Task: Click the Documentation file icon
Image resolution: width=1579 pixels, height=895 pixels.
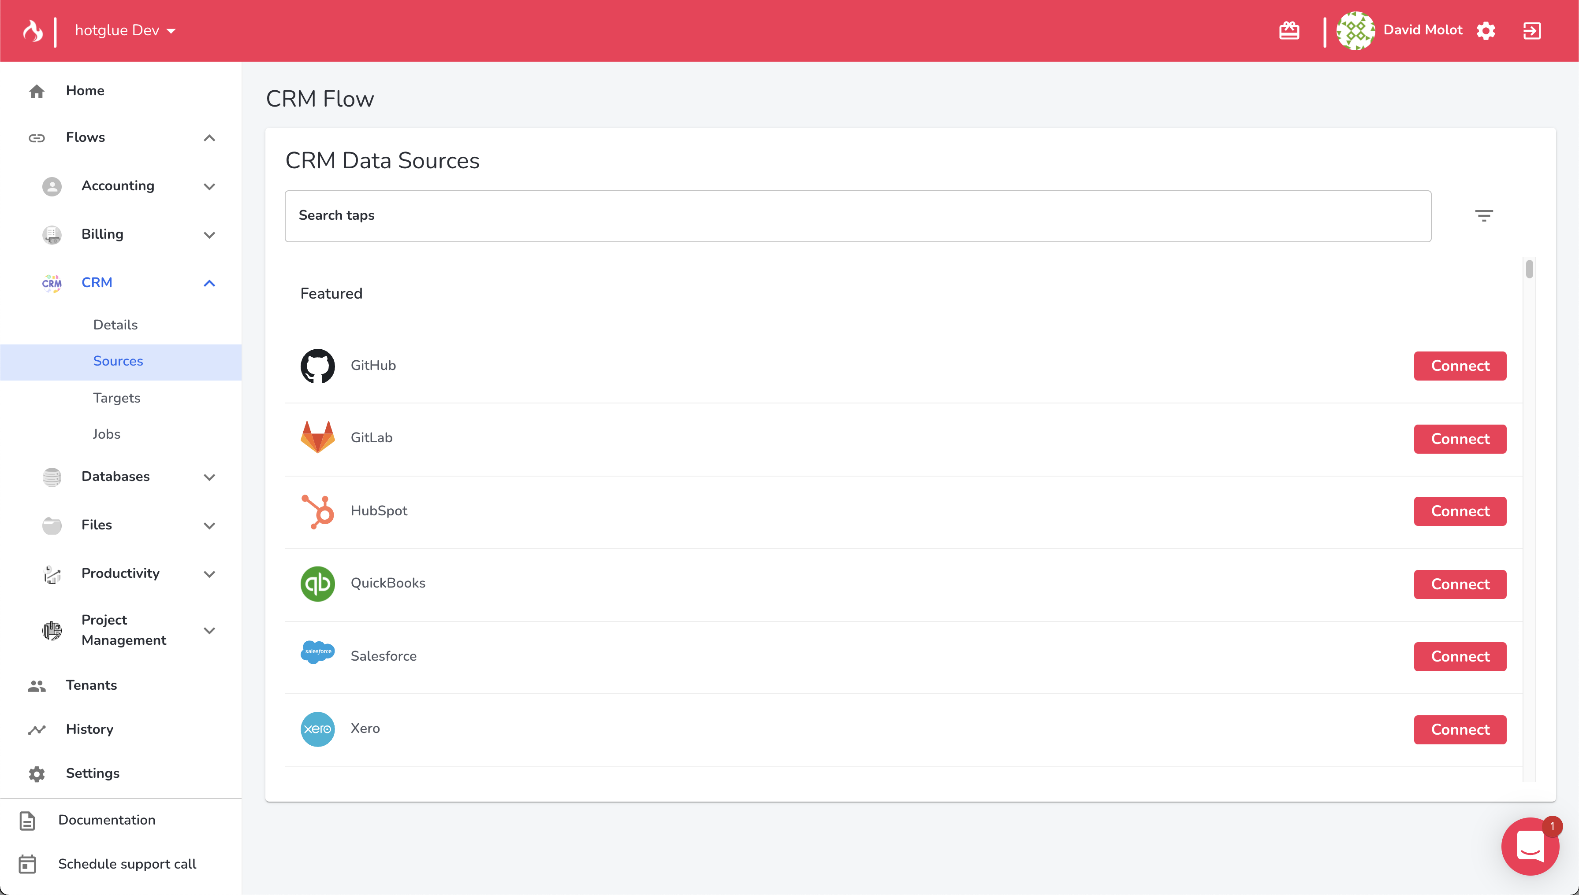Action: click(28, 821)
